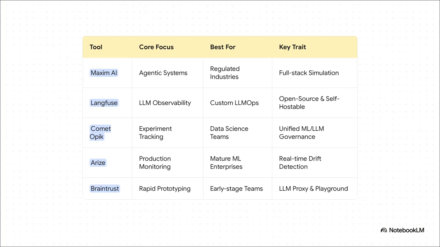
Task: Select the Data Science Teams cell
Action: (229, 132)
